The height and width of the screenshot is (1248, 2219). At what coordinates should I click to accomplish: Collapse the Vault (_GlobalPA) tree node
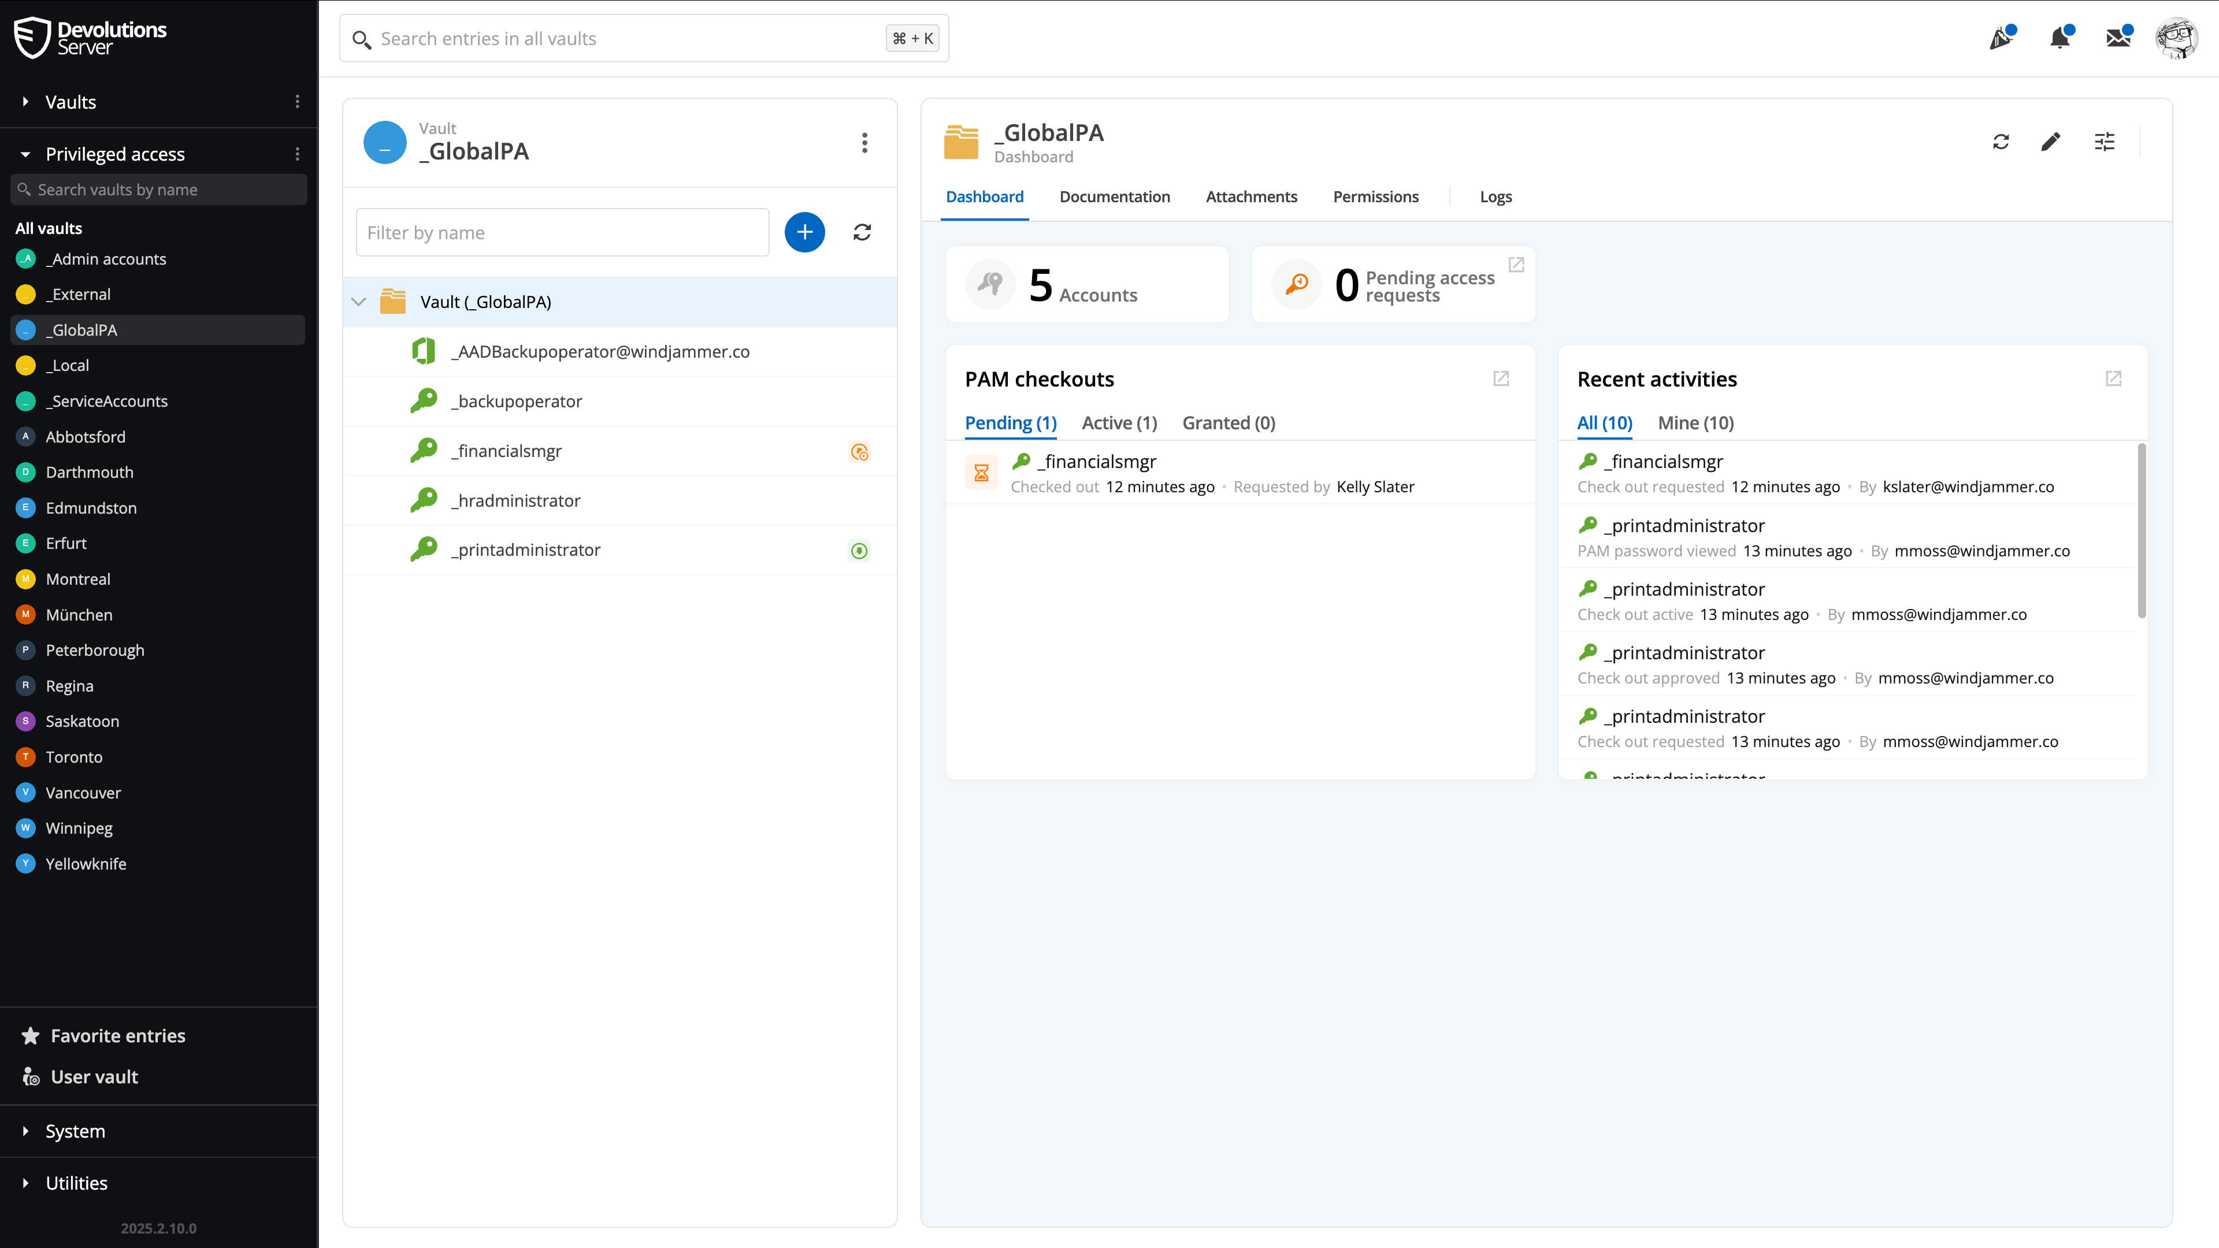click(x=359, y=302)
